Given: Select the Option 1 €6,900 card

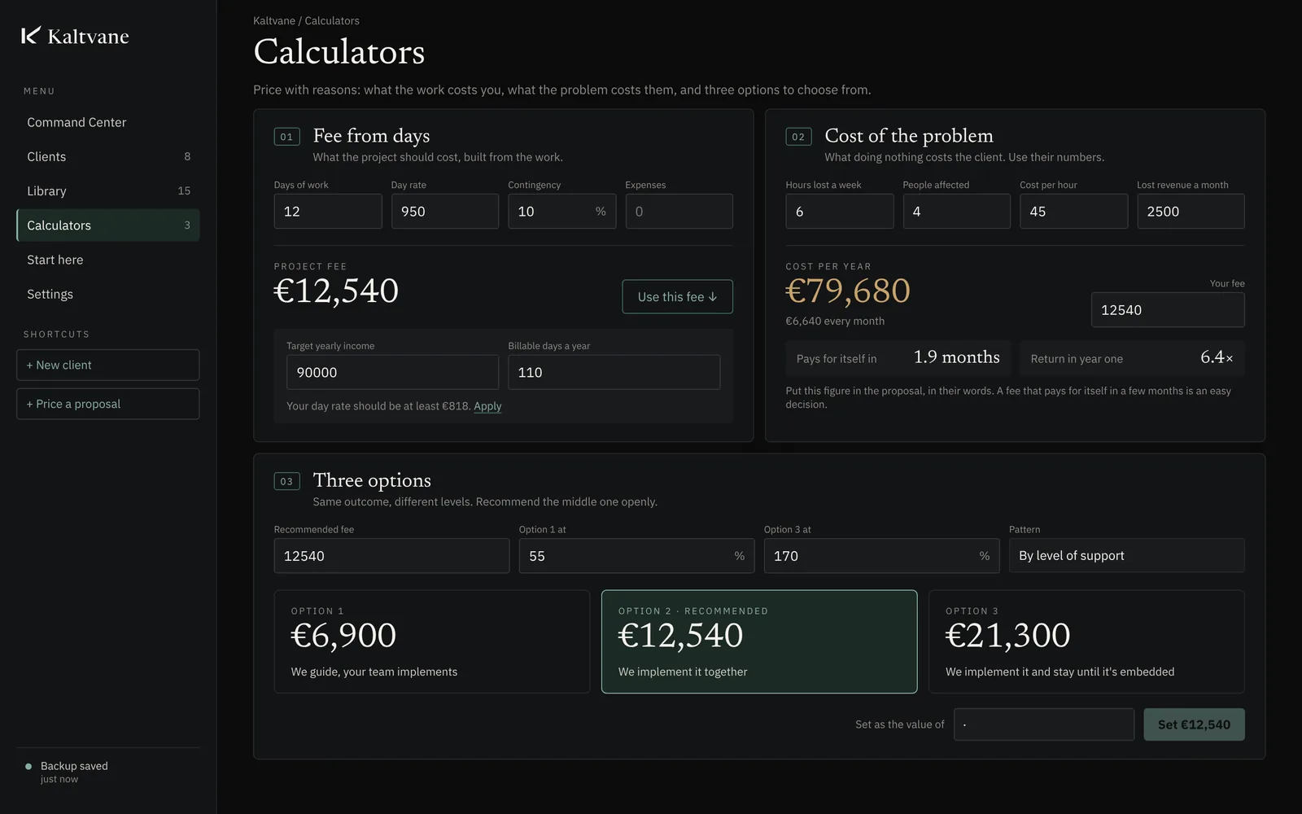Looking at the screenshot, I should coord(432,641).
